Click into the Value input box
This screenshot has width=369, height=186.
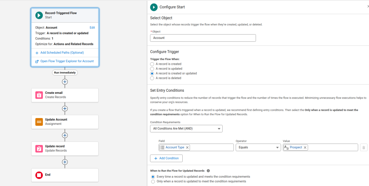tap(320, 148)
